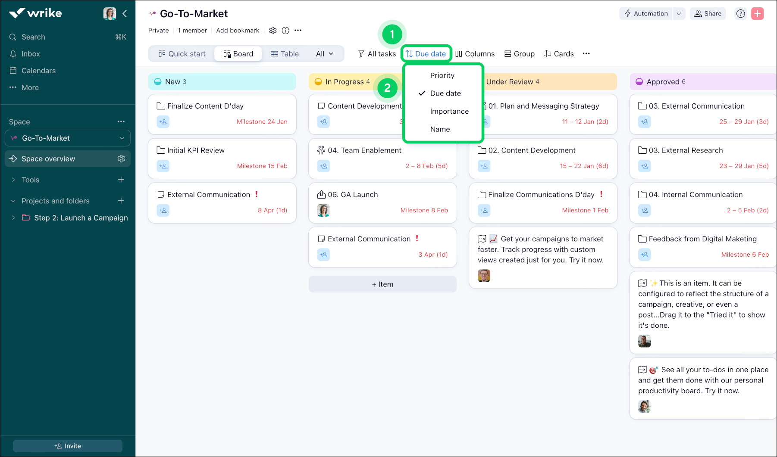Open the Columns configuration
This screenshot has height=457, width=777.
click(475, 53)
